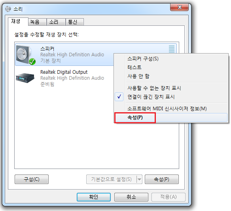Click the 취소 button
This screenshot has height=211, width=231.
tap(131, 197)
